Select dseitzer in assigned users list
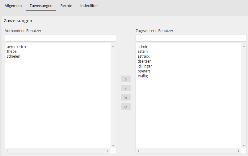 [144, 61]
